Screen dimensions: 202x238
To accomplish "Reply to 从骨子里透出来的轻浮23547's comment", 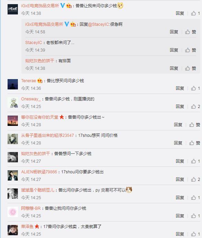I will [x=178, y=143].
